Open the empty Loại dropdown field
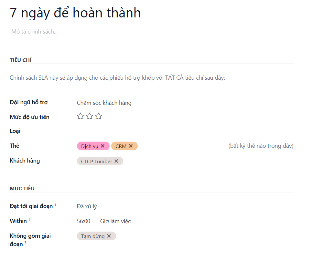The height and width of the screenshot is (259, 311). coord(129,131)
